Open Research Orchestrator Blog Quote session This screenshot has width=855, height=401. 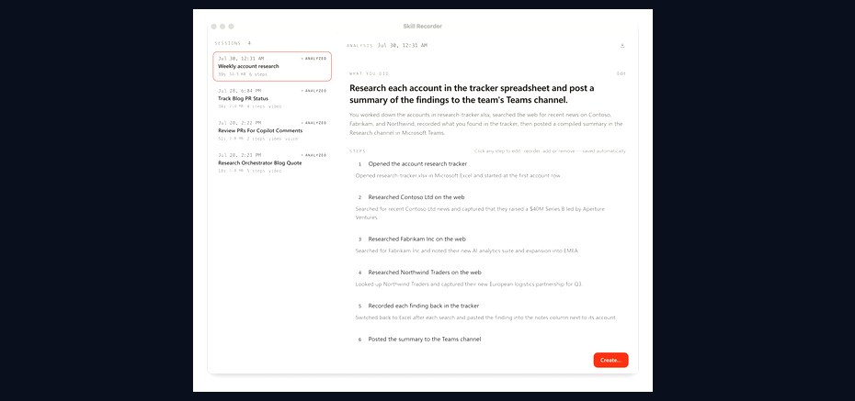272,162
